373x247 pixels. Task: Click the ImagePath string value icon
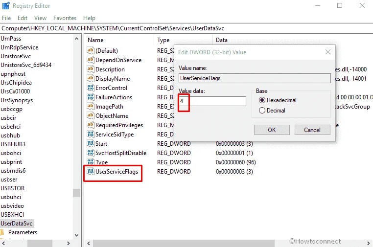91,106
